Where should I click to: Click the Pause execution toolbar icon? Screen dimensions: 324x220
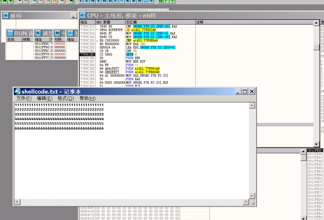pos(26,1)
